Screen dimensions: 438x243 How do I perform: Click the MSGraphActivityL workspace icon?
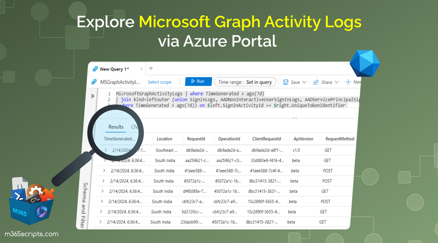point(93,82)
